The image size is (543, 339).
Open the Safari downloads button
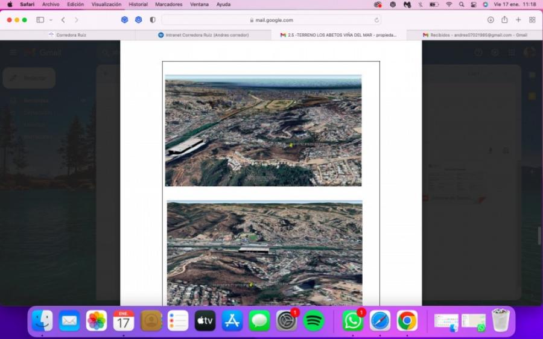click(x=491, y=20)
